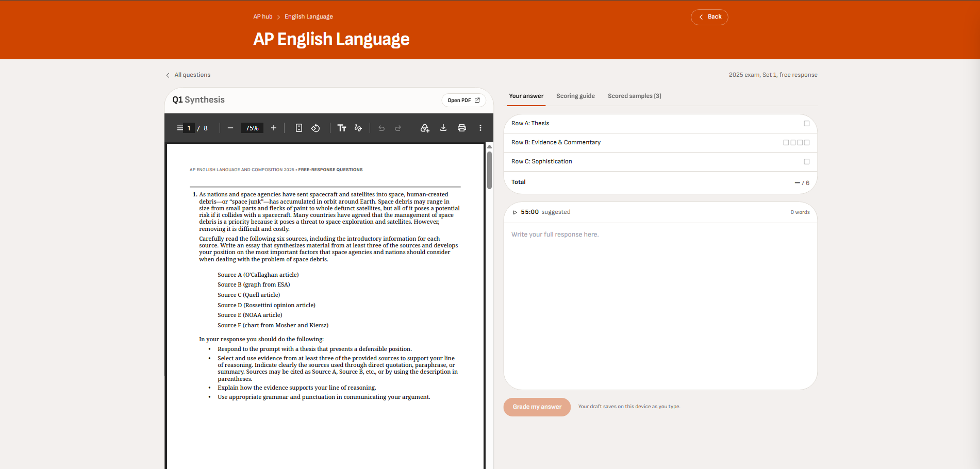Return to All questions list
The height and width of the screenshot is (469, 980).
(188, 75)
